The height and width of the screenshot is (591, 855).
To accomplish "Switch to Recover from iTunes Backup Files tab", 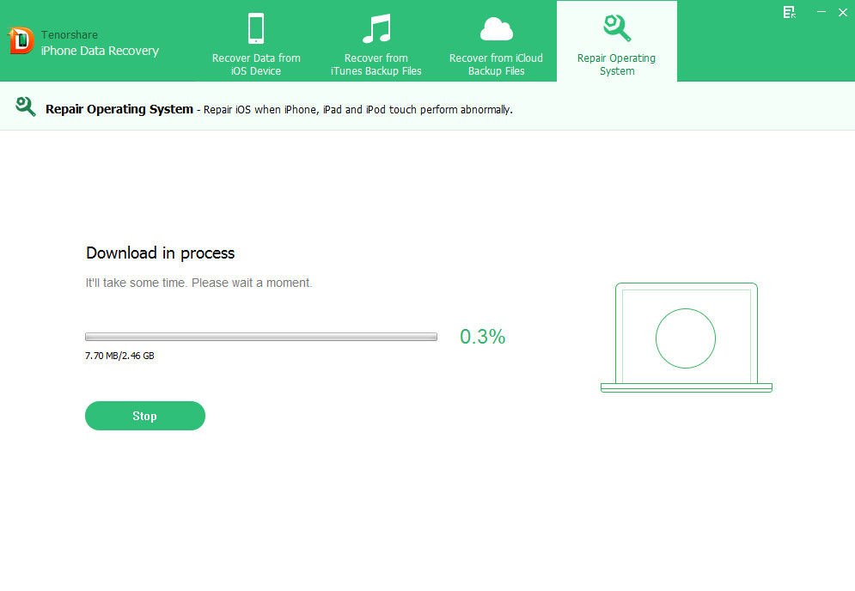I will (x=376, y=41).
